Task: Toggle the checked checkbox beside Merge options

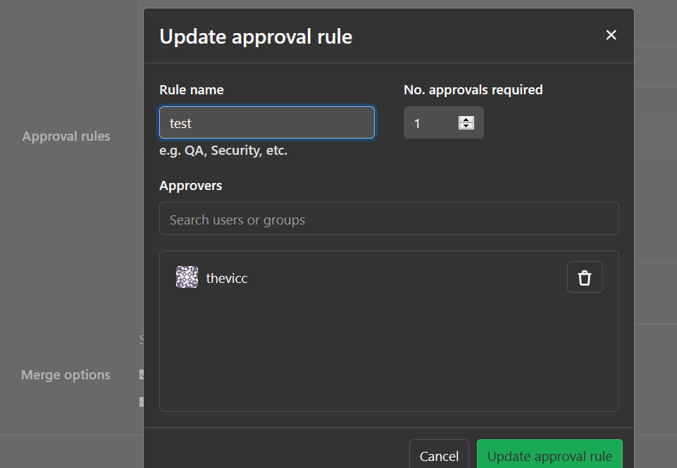Action: coord(142,374)
